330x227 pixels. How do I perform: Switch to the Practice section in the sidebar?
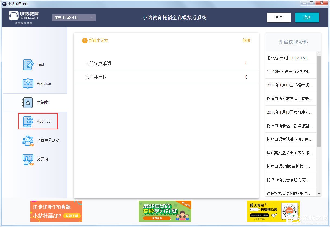pyautogui.click(x=43, y=83)
